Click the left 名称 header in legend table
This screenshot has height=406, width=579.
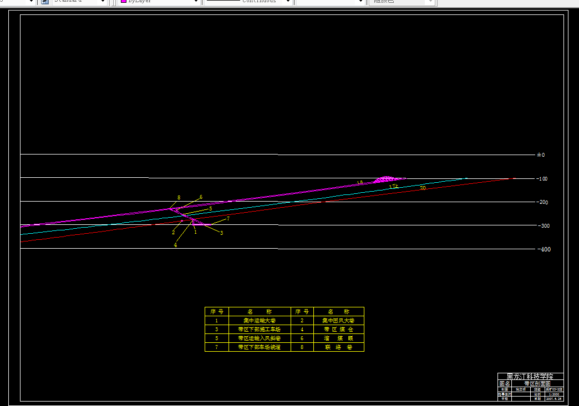(260, 312)
